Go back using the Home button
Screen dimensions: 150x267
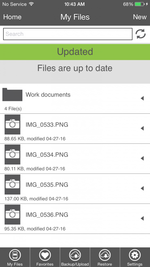12,17
